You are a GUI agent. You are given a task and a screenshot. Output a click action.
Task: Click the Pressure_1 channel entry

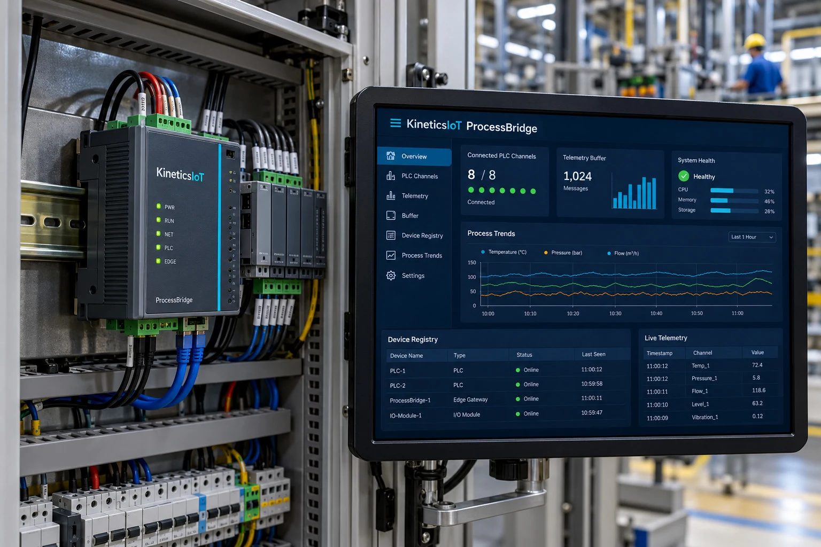point(704,378)
